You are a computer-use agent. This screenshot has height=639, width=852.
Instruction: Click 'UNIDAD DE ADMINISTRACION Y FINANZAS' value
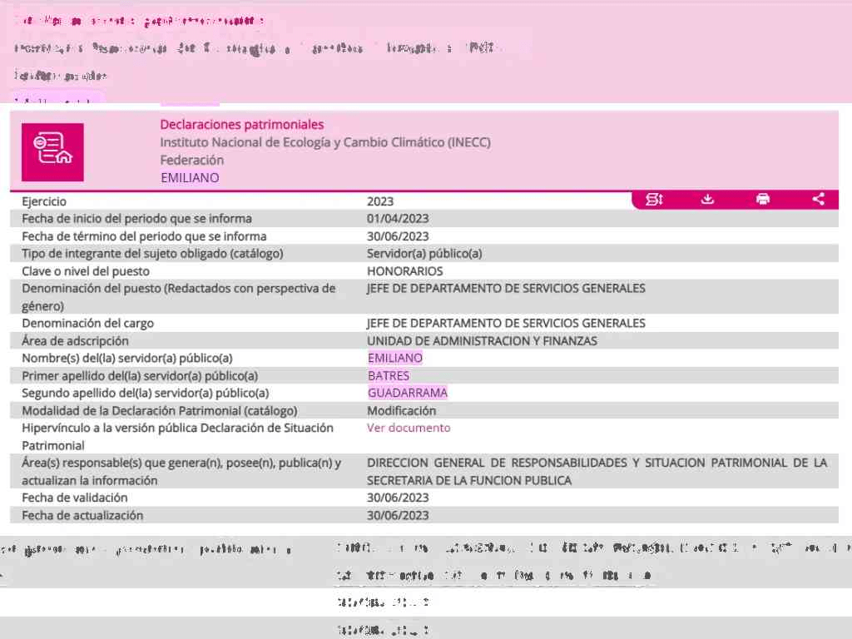482,340
